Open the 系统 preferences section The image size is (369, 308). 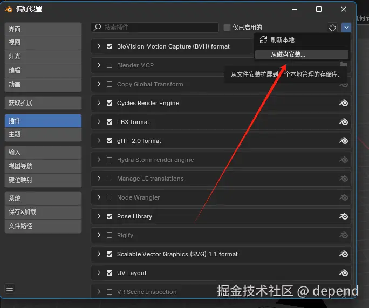43,199
